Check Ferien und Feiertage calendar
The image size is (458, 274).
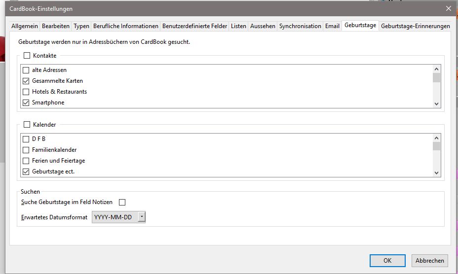coord(26,161)
